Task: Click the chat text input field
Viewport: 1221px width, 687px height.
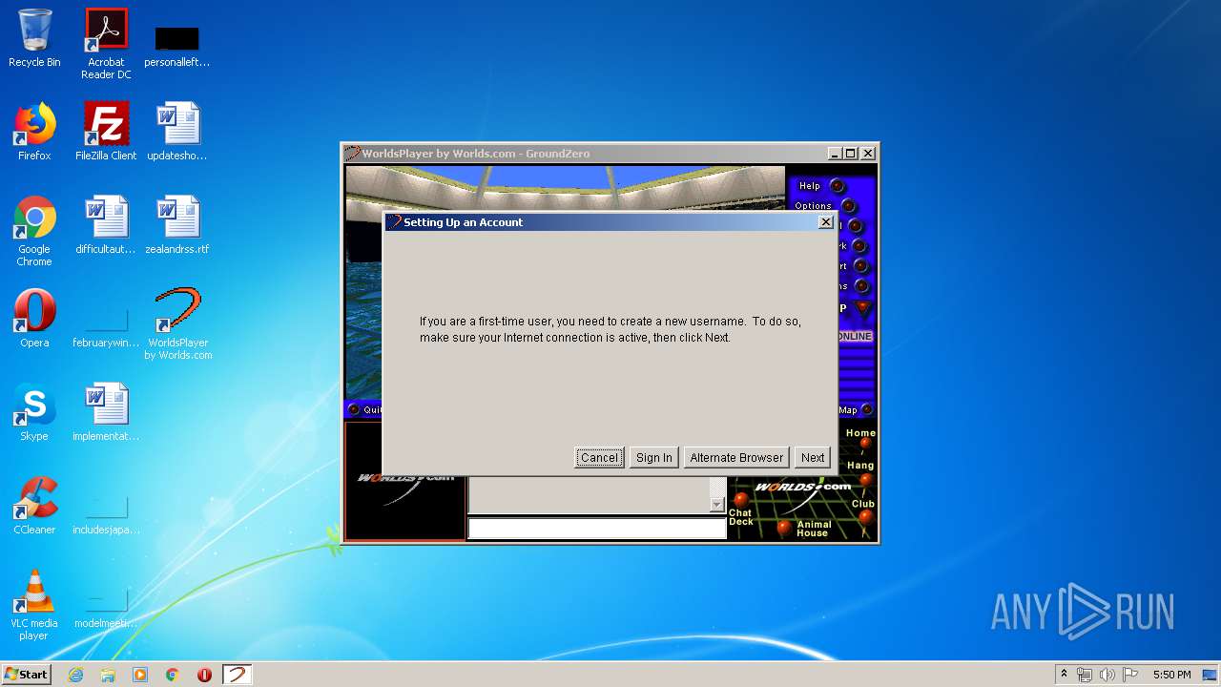Action: point(597,529)
